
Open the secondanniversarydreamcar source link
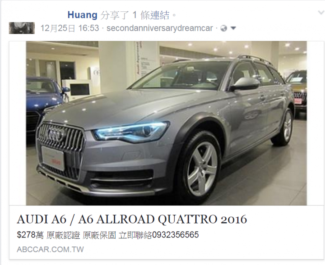(160, 28)
